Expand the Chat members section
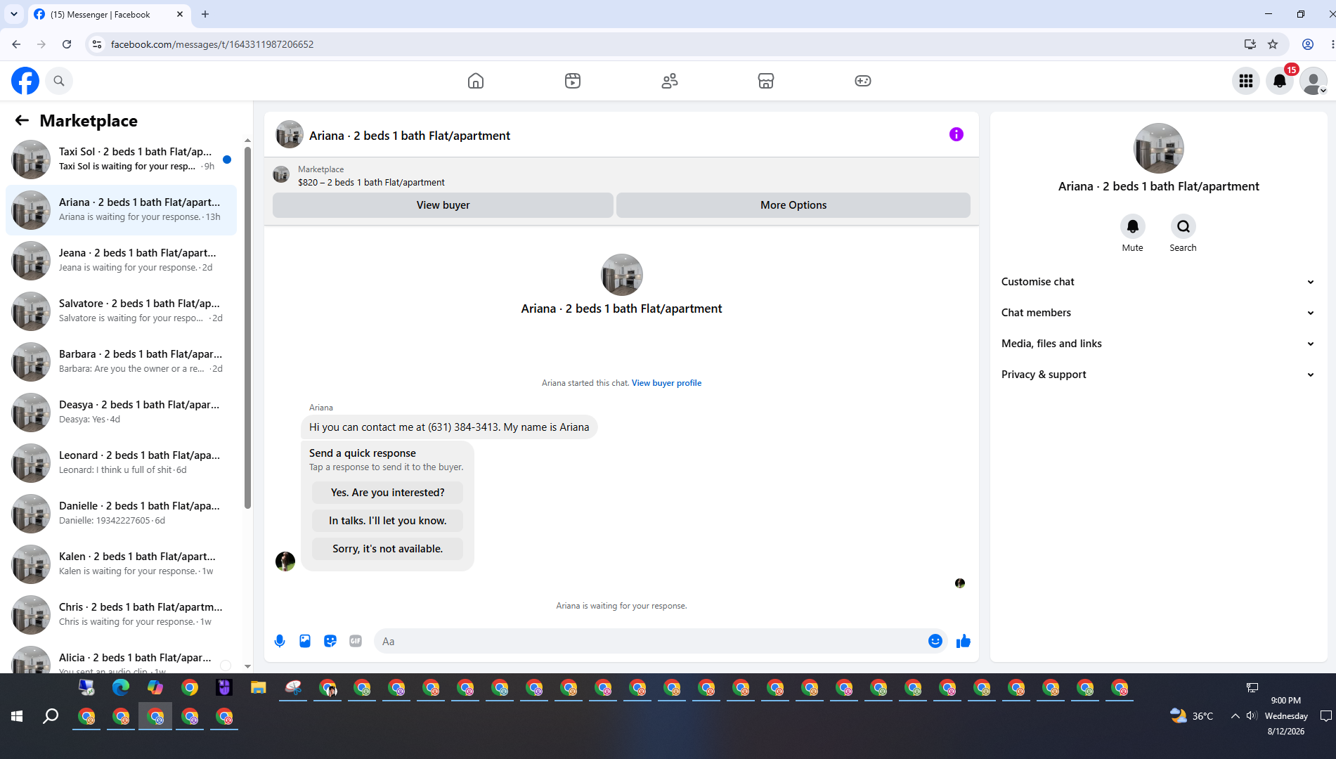The width and height of the screenshot is (1336, 759). point(1158,313)
